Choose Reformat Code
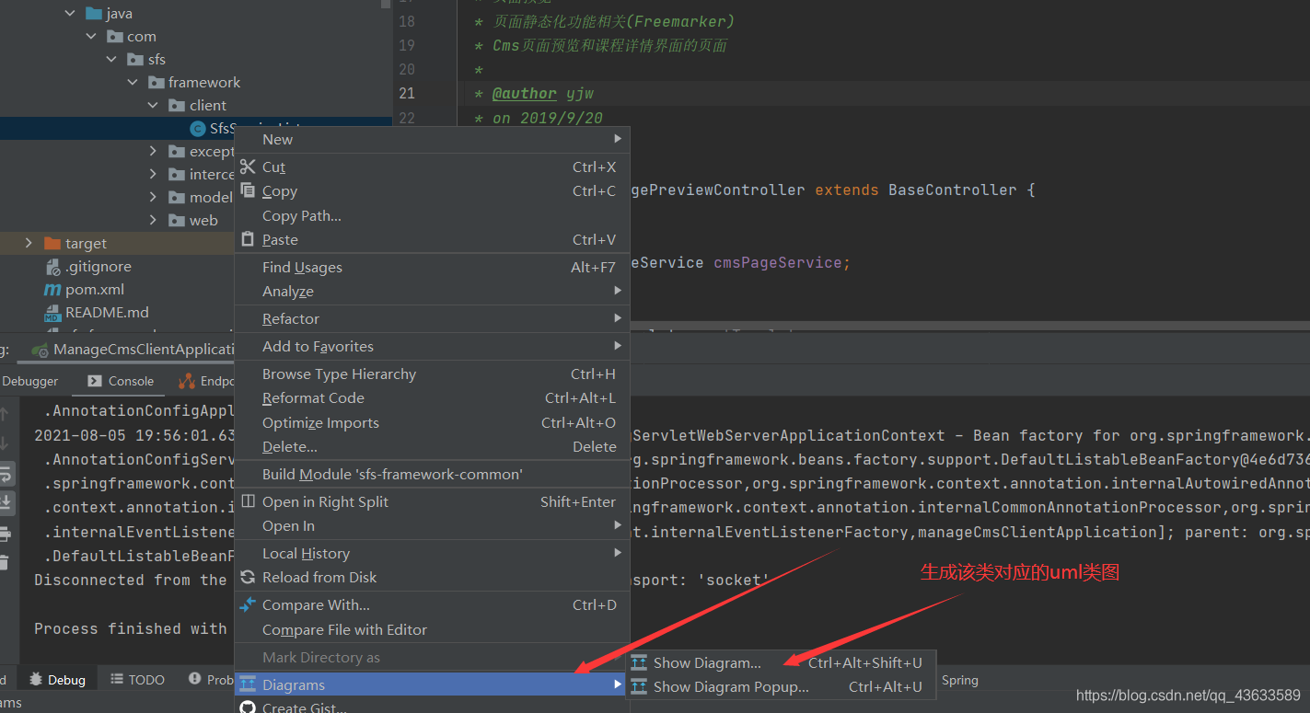Image resolution: width=1310 pixels, height=713 pixels. pyautogui.click(x=432, y=398)
